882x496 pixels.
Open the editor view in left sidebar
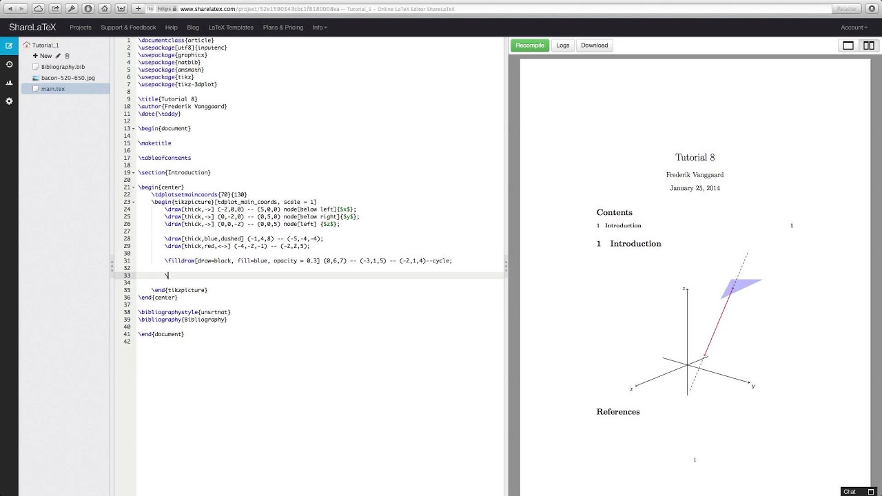(9, 45)
